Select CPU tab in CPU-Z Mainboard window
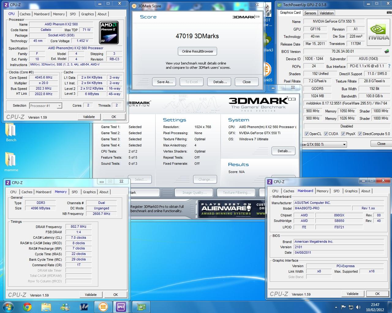 [275, 191]
